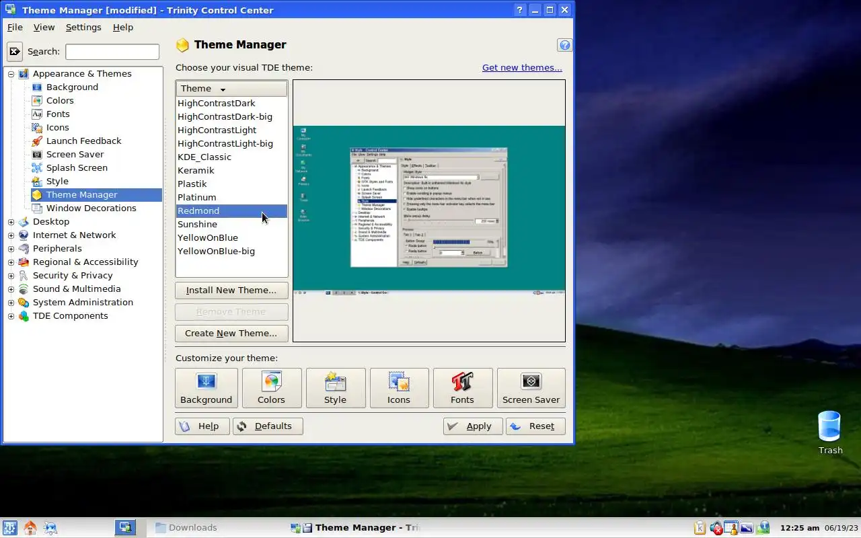
Task: Expand the Peripherals tree branch
Action: click(11, 249)
